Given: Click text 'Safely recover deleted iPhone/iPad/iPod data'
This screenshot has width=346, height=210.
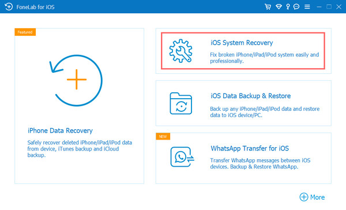Looking at the screenshot, I should pos(80,142).
